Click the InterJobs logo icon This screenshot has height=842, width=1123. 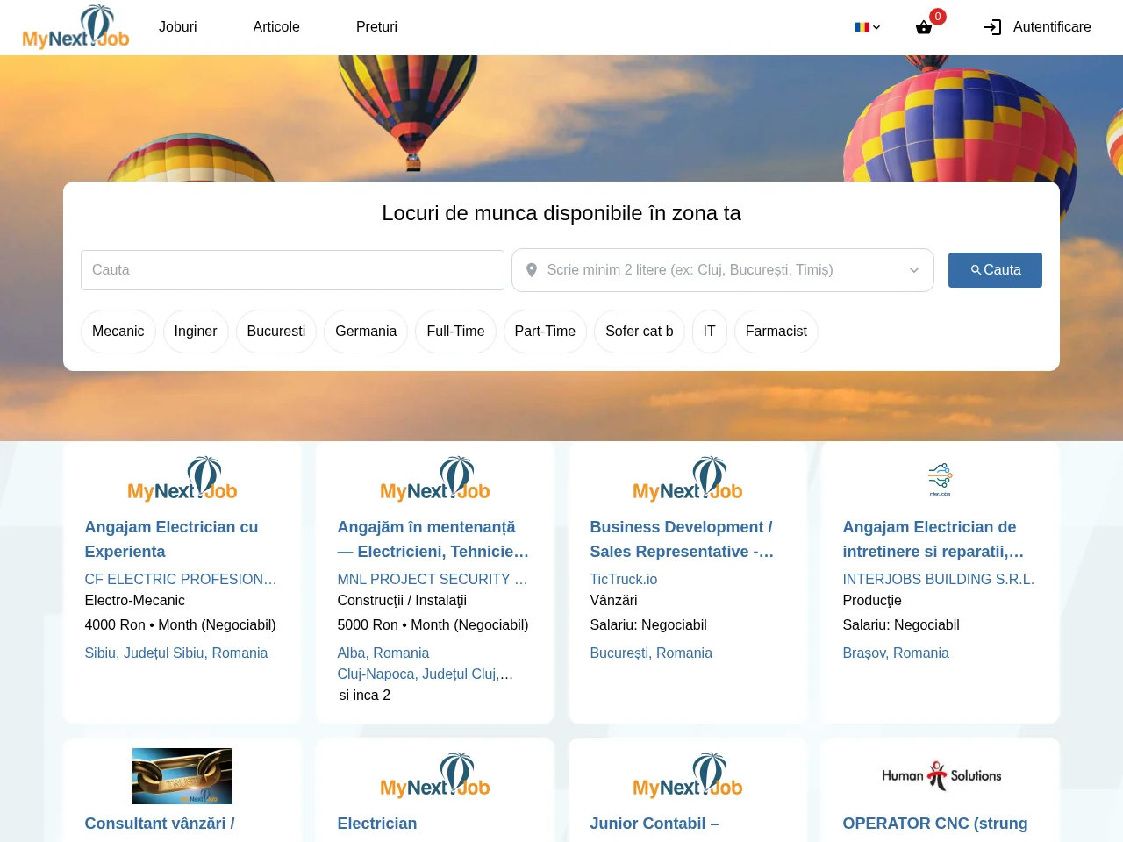click(x=941, y=480)
